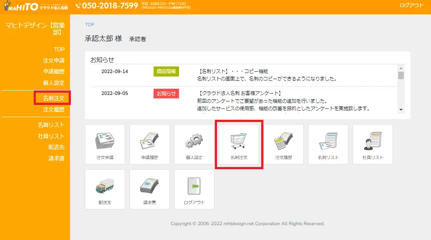The height and width of the screenshot is (240, 431).
Task: Select 名刺リスト in the left sidebar
Action: pos(51,125)
